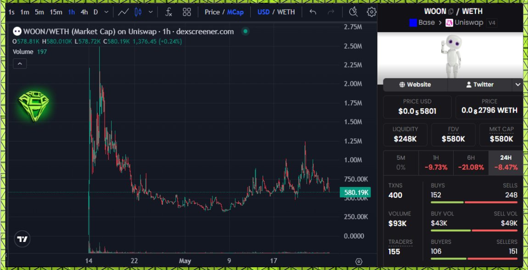The image size is (528, 270).
Task: Click the buyers versus sellers ratio bar
Action: [474, 259]
